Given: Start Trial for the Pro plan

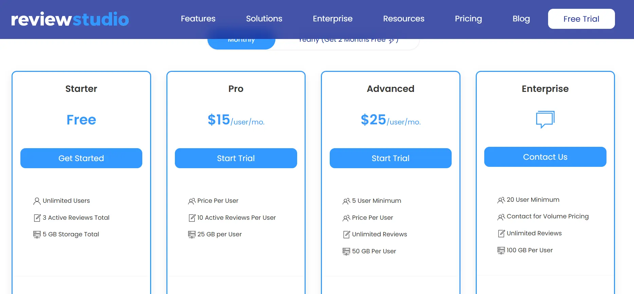Looking at the screenshot, I should click(236, 158).
